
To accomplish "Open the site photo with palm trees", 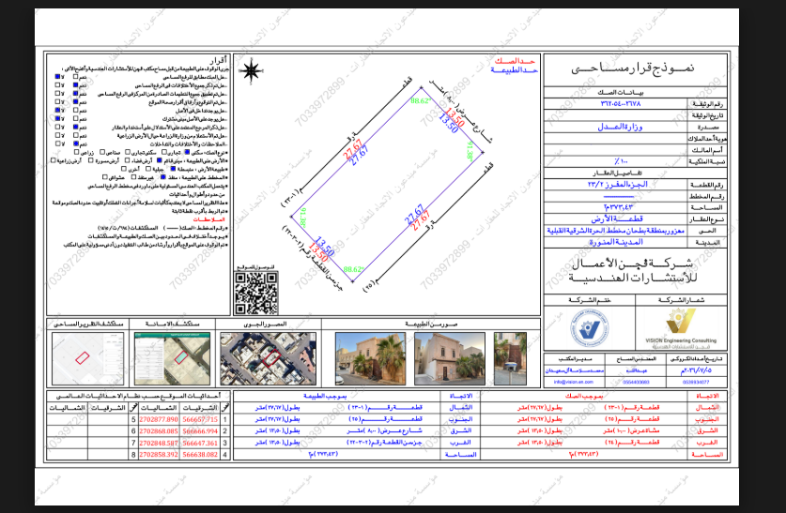I will coord(370,358).
